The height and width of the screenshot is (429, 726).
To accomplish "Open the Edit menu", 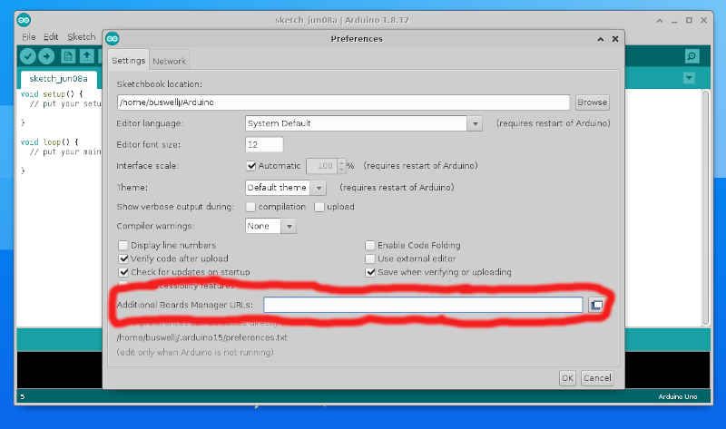I will (x=51, y=37).
